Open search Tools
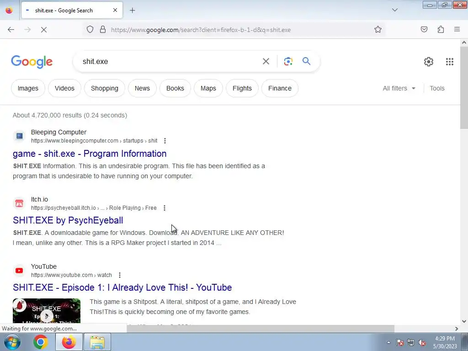 (x=437, y=88)
